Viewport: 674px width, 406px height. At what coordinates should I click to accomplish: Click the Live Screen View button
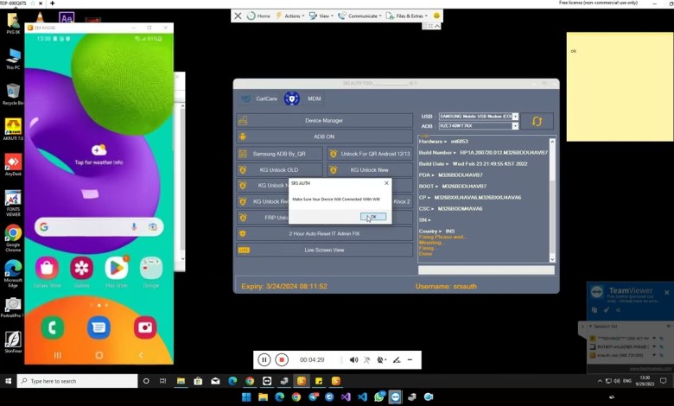324,250
